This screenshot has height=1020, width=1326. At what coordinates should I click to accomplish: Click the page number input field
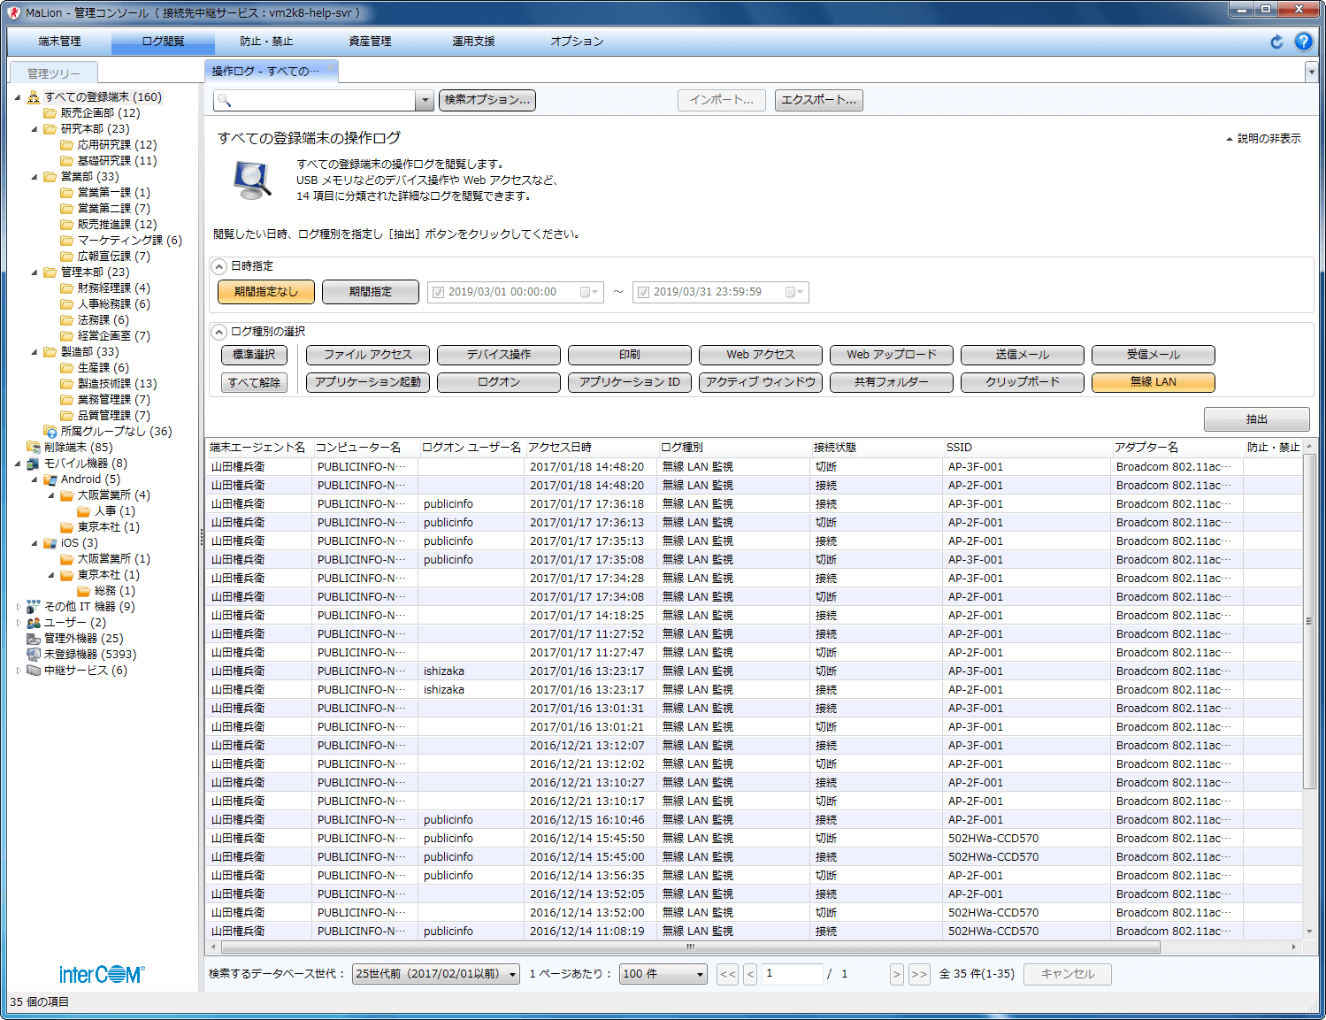(x=792, y=974)
